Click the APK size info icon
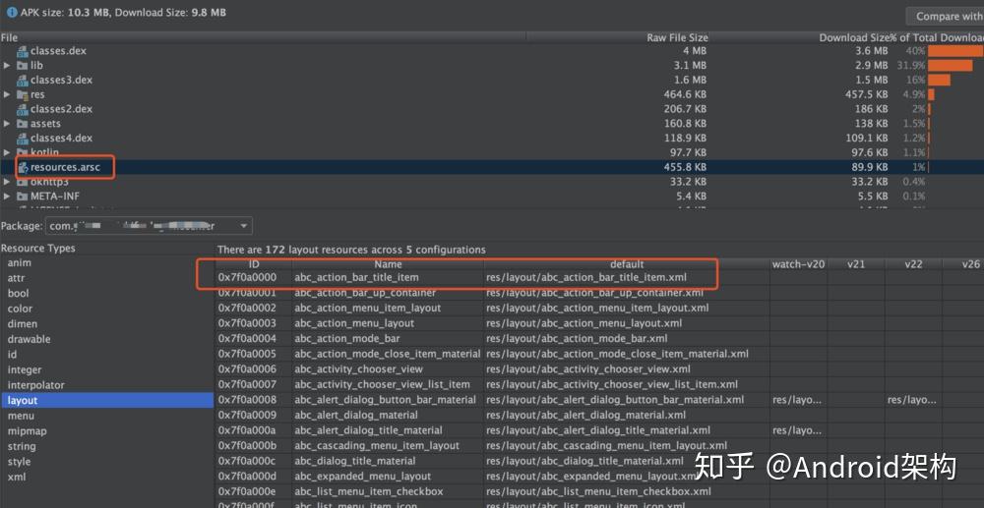Image resolution: width=984 pixels, height=508 pixels. (x=11, y=13)
